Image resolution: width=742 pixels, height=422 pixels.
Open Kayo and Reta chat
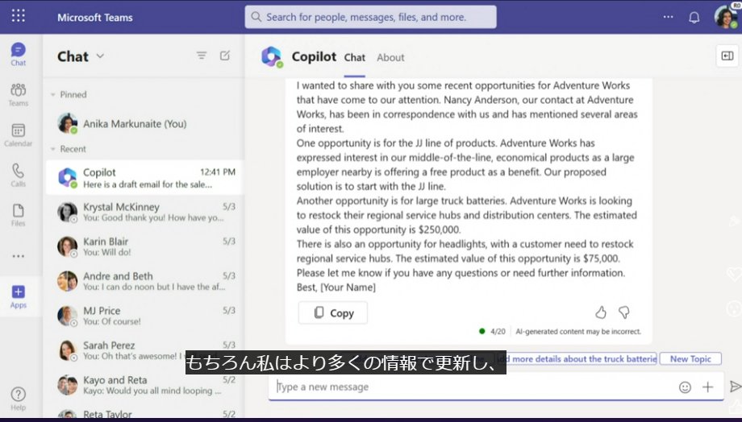click(x=144, y=385)
